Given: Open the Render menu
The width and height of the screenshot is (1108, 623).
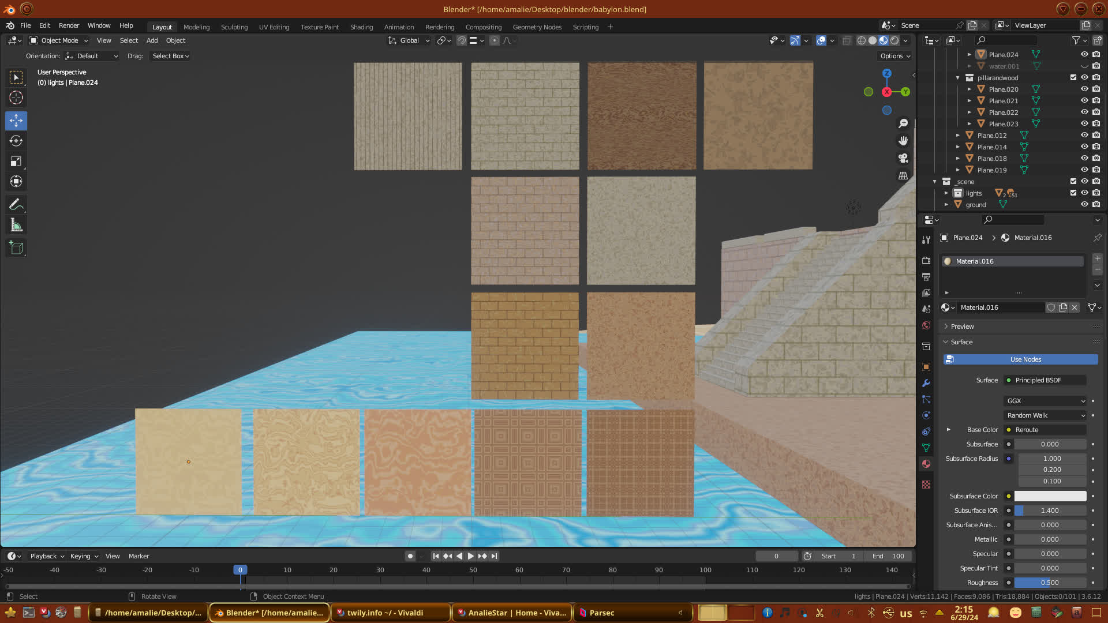Looking at the screenshot, I should pyautogui.click(x=69, y=25).
